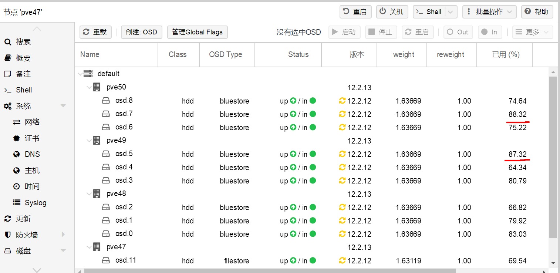This screenshot has height=273, width=560.
Task: Select the osd.6 row
Action: point(312,127)
